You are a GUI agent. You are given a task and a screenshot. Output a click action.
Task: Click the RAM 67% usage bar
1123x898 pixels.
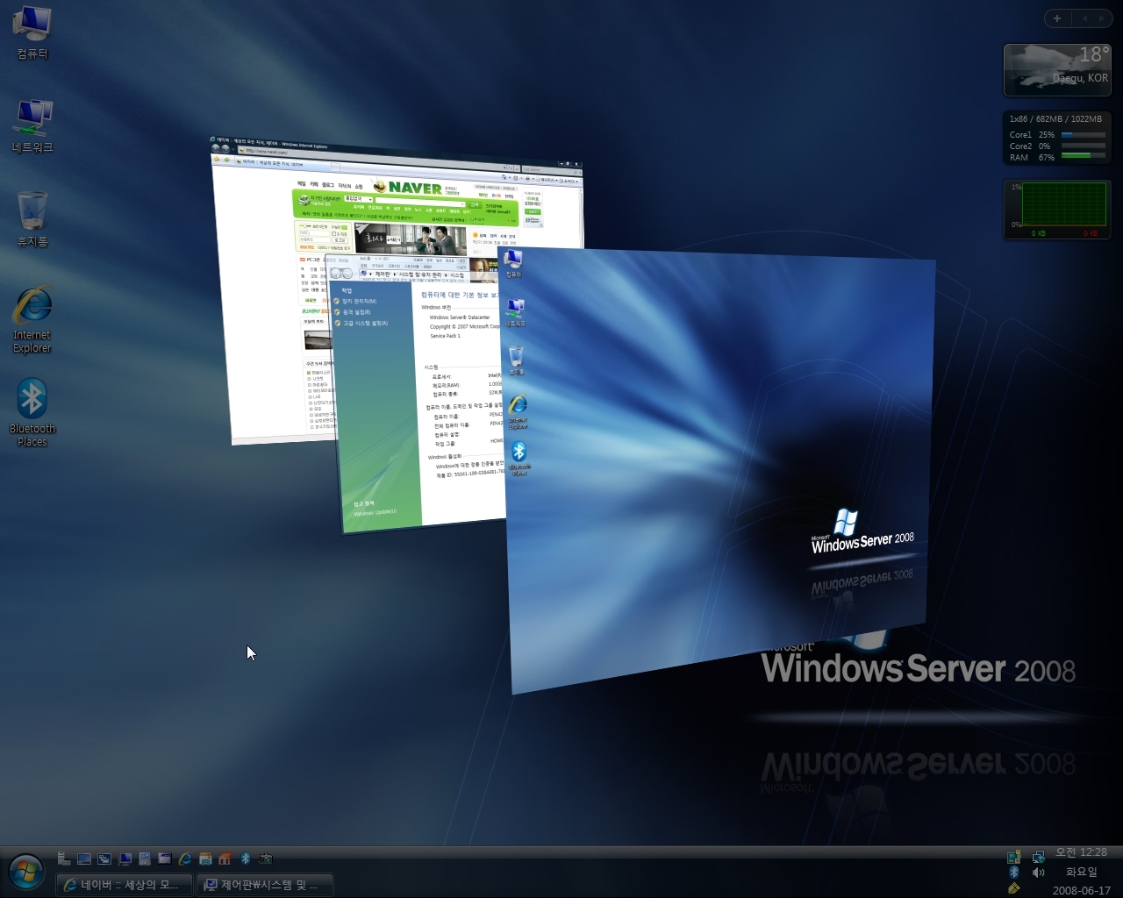(1083, 157)
